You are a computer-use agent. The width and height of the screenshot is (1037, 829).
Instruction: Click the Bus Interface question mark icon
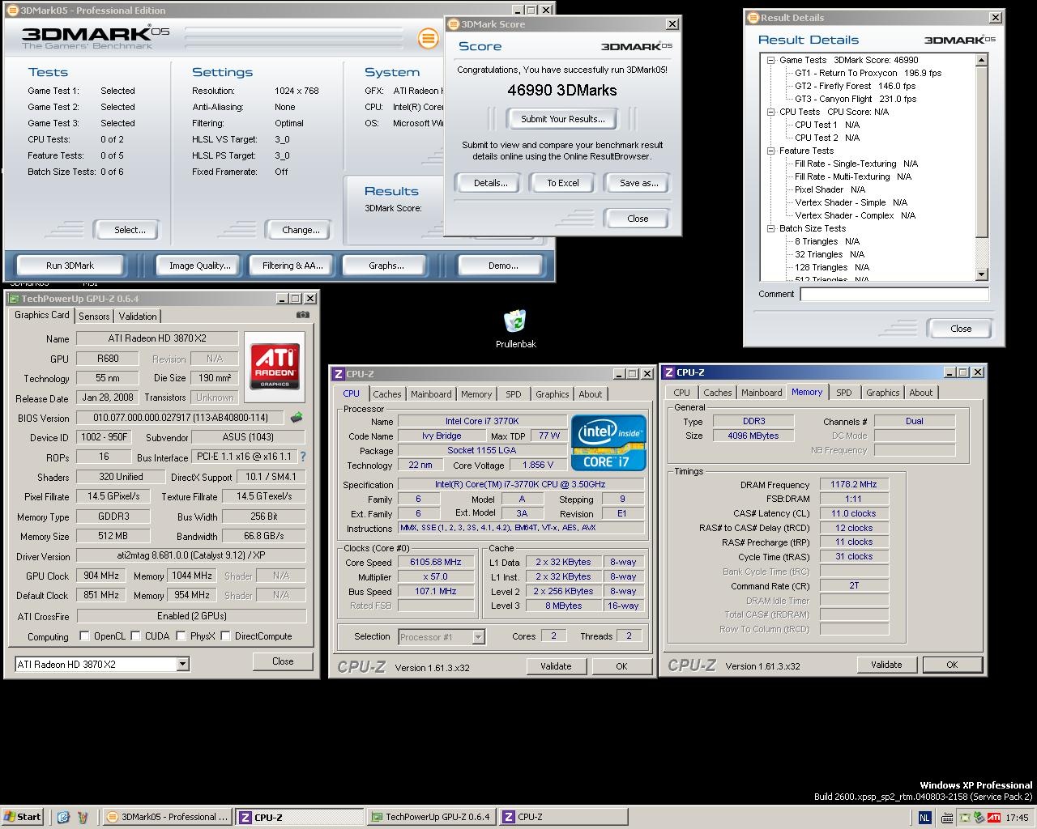(303, 457)
